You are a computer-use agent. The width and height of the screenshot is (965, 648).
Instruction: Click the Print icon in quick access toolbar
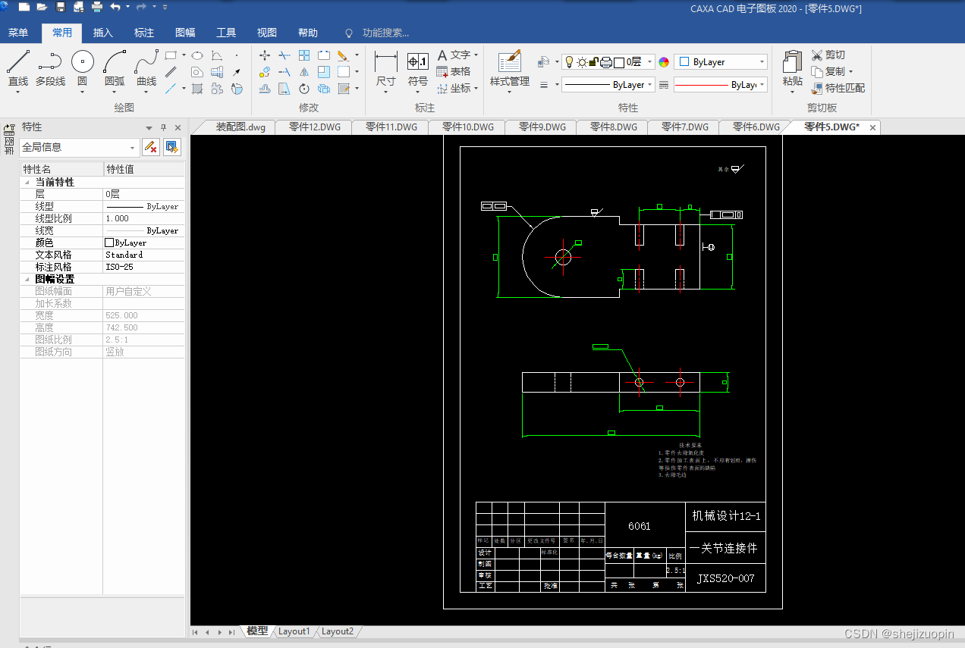pyautogui.click(x=97, y=8)
